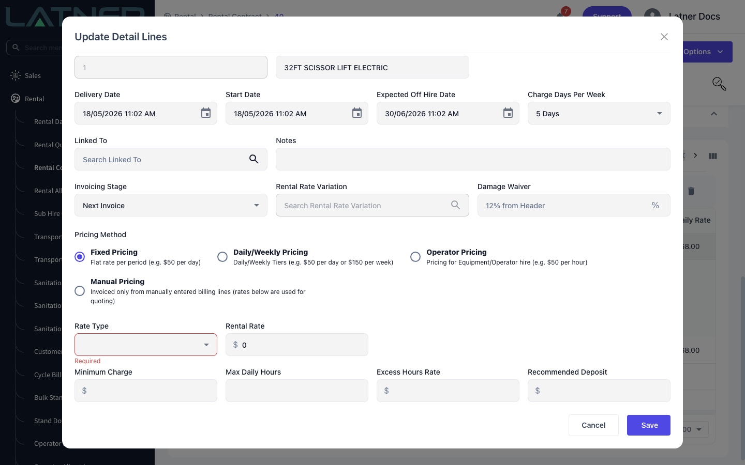
Task: Open Expected Off Hire Date calendar
Action: [x=508, y=113]
